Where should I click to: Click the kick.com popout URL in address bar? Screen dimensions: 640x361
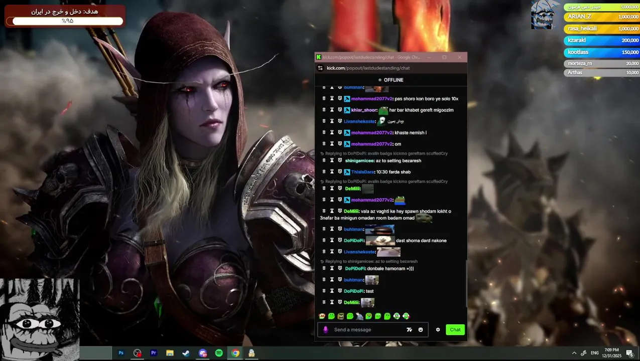click(x=368, y=68)
